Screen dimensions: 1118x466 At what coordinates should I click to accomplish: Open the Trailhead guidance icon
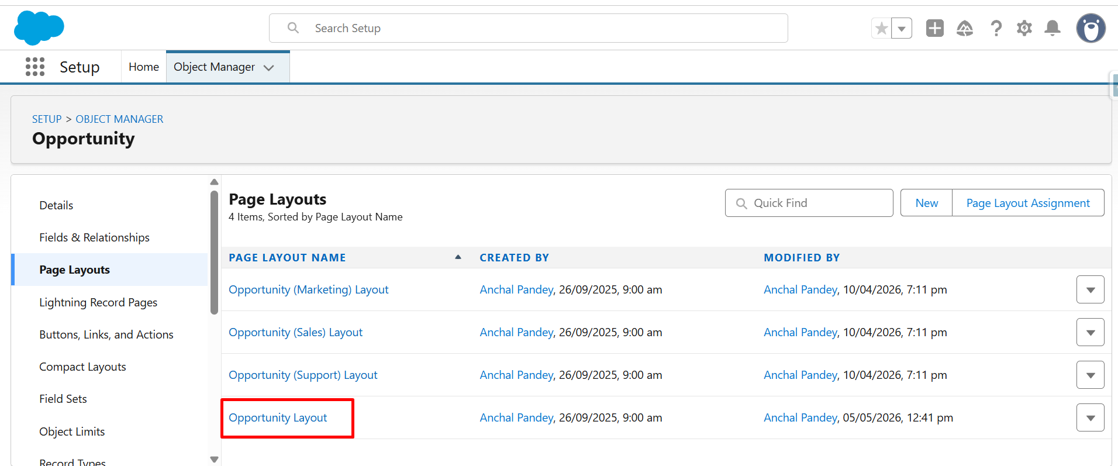click(965, 28)
